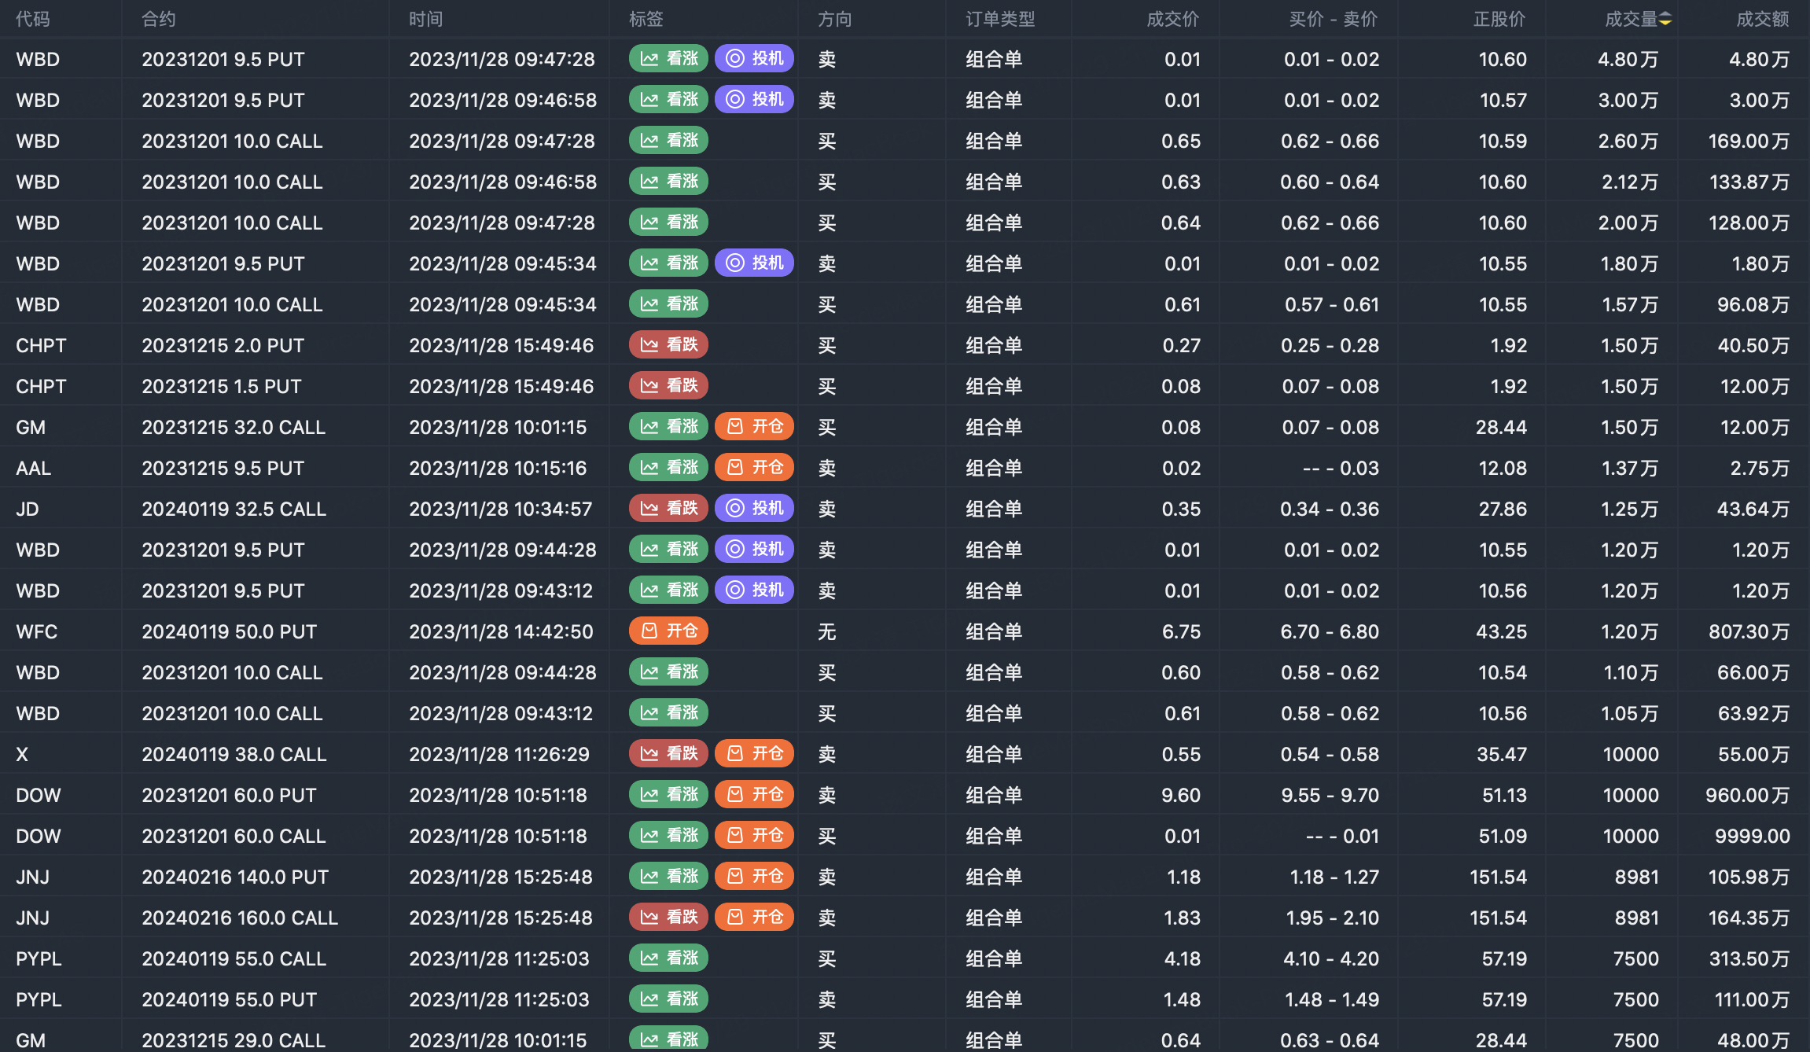Sort by the 成交价 column header
Image resolution: width=1810 pixels, height=1052 pixels.
(1172, 19)
